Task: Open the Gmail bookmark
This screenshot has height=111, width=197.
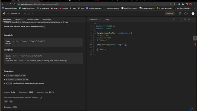Action: tap(54, 8)
